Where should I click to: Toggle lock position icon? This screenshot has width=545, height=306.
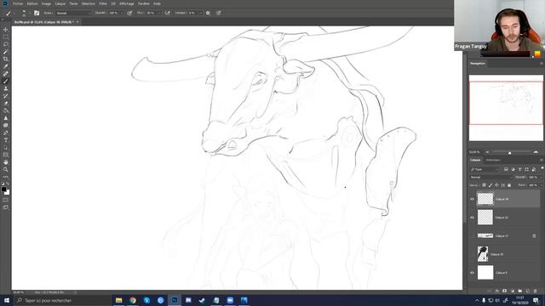[x=496, y=185]
